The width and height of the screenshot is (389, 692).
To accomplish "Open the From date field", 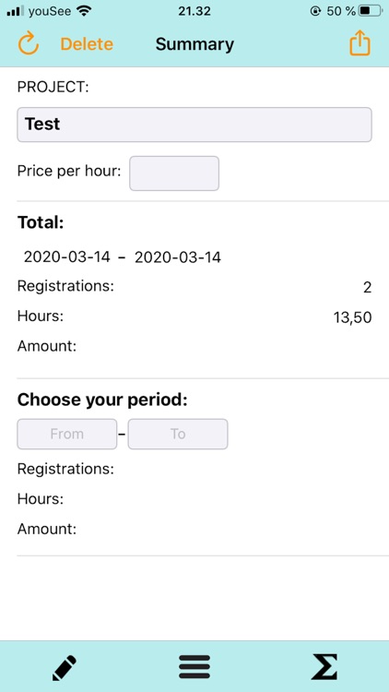I will coord(67,434).
